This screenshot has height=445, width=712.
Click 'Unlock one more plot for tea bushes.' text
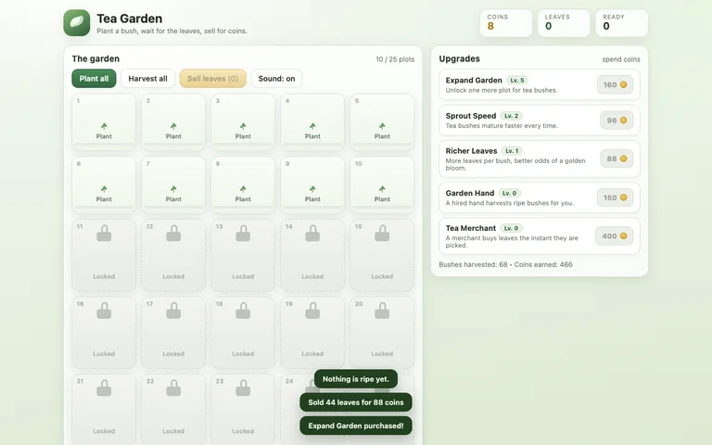pos(502,90)
